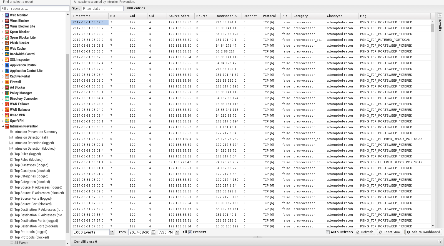Uncheck the till Present checkbox

point(190,232)
